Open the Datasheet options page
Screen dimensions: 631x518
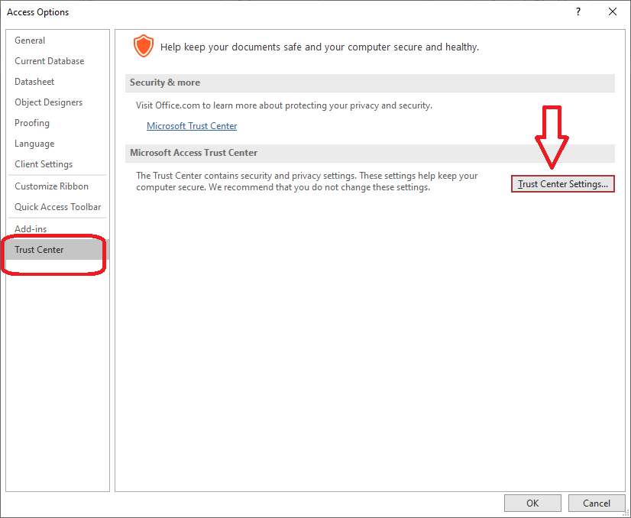tap(34, 82)
